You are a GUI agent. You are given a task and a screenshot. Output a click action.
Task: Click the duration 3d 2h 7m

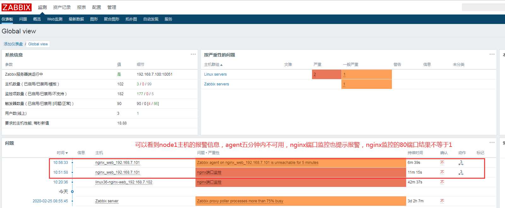coord(415,201)
